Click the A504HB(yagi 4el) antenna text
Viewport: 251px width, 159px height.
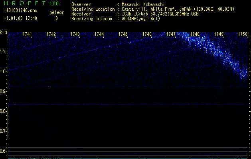pos(141,19)
